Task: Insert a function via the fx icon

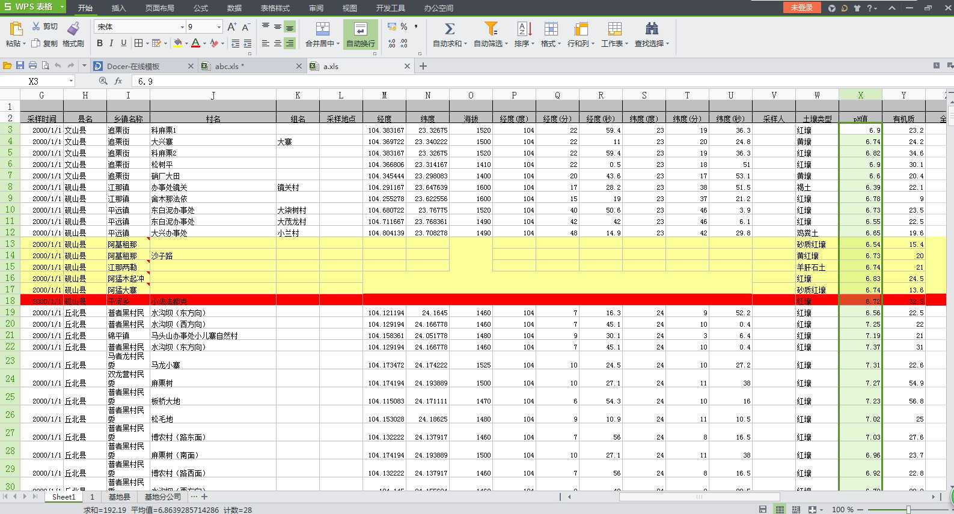Action: point(118,81)
